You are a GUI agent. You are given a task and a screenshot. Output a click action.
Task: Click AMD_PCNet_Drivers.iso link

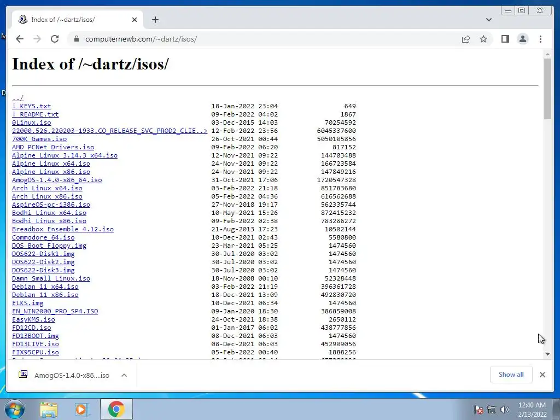(x=53, y=147)
